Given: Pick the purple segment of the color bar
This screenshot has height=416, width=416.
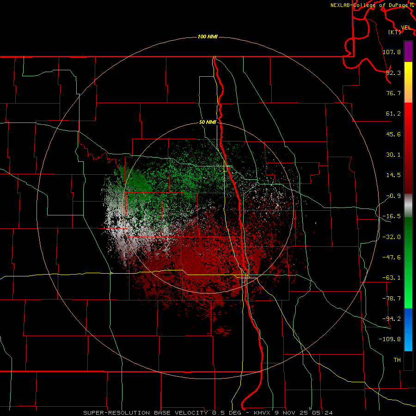Looking at the screenshot, I should pos(408,51).
